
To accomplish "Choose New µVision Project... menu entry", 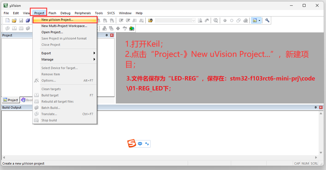I will click(65, 20).
